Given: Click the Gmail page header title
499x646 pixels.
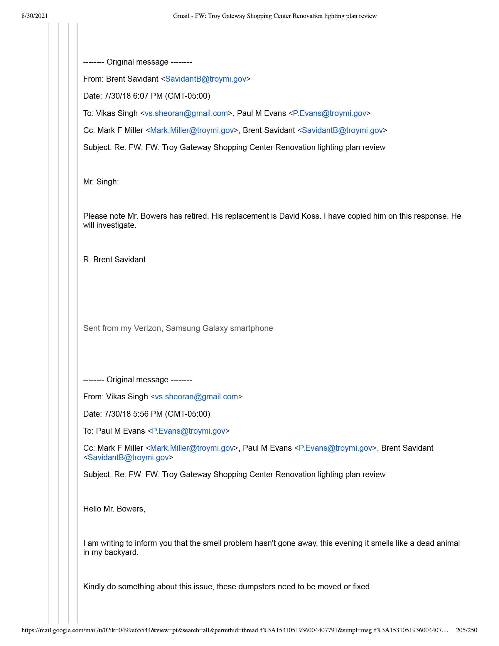Looking at the screenshot, I should tap(275, 16).
